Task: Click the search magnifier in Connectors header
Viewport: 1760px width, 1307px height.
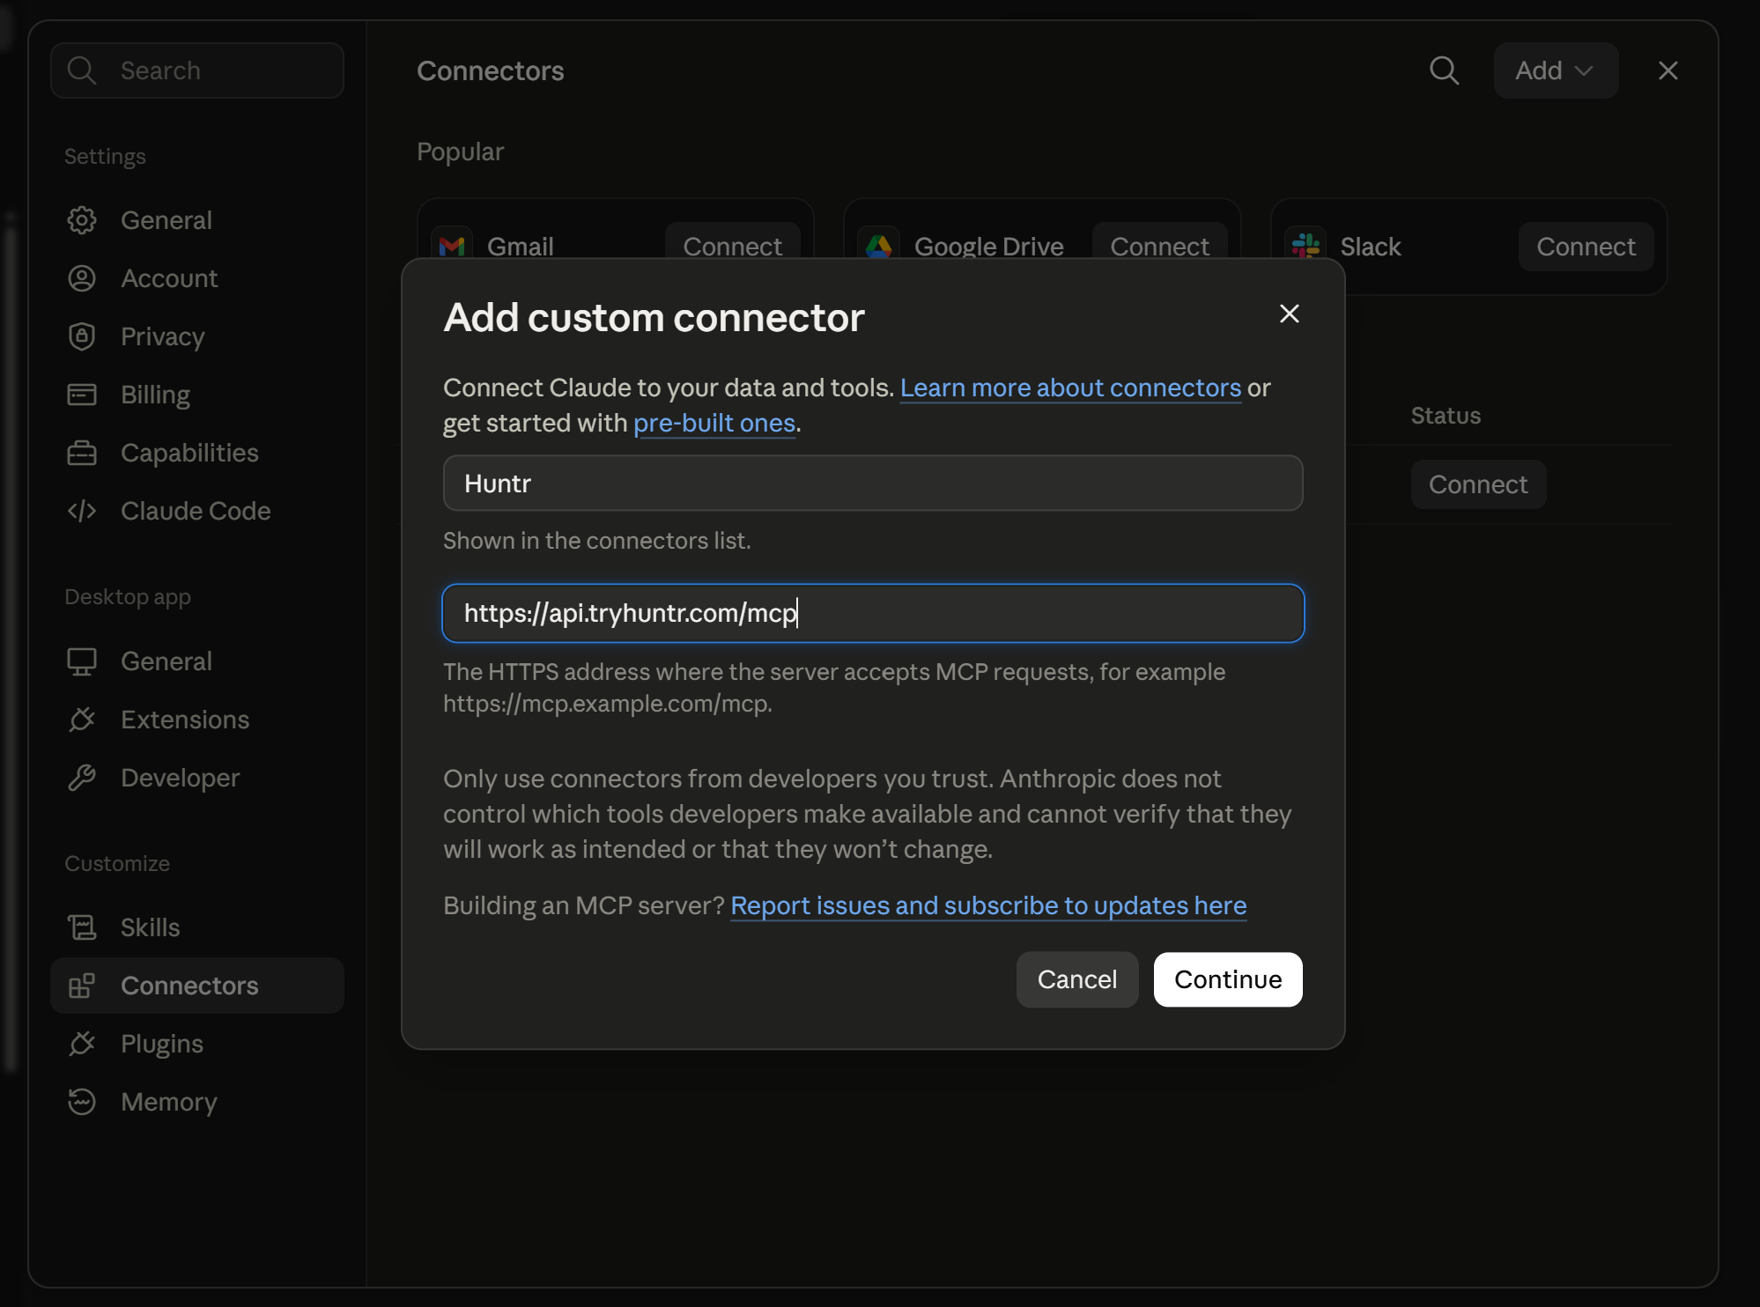Action: pyautogui.click(x=1444, y=70)
